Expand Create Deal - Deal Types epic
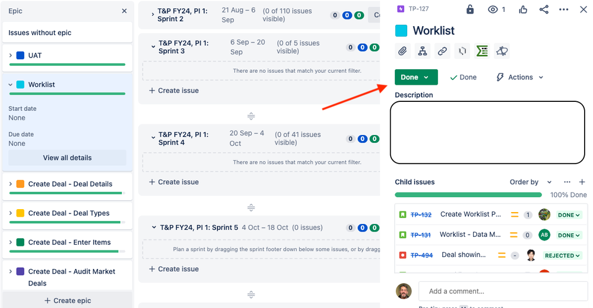593x308 pixels. (x=11, y=213)
